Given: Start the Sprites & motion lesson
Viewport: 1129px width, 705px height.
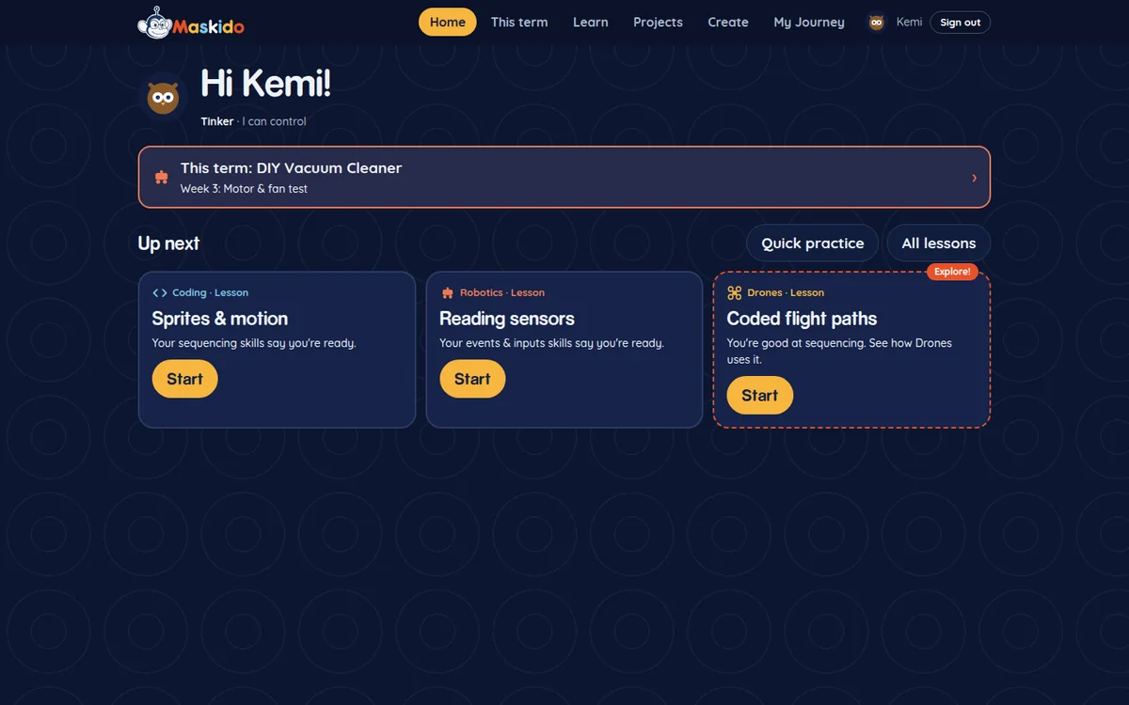Looking at the screenshot, I should 184,379.
